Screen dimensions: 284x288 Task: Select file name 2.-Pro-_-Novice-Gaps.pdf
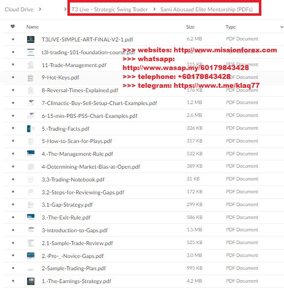coord(73,256)
